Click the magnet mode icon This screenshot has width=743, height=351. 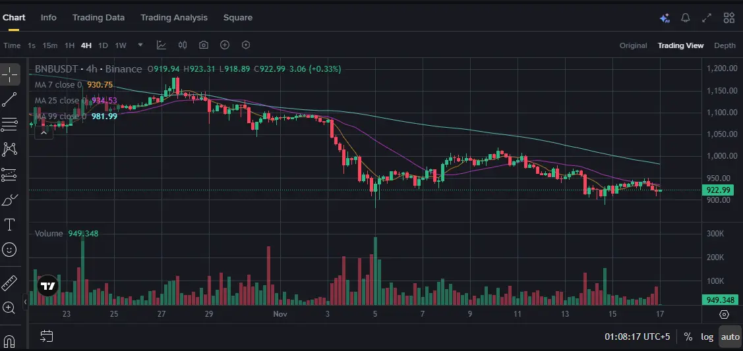coord(10,340)
